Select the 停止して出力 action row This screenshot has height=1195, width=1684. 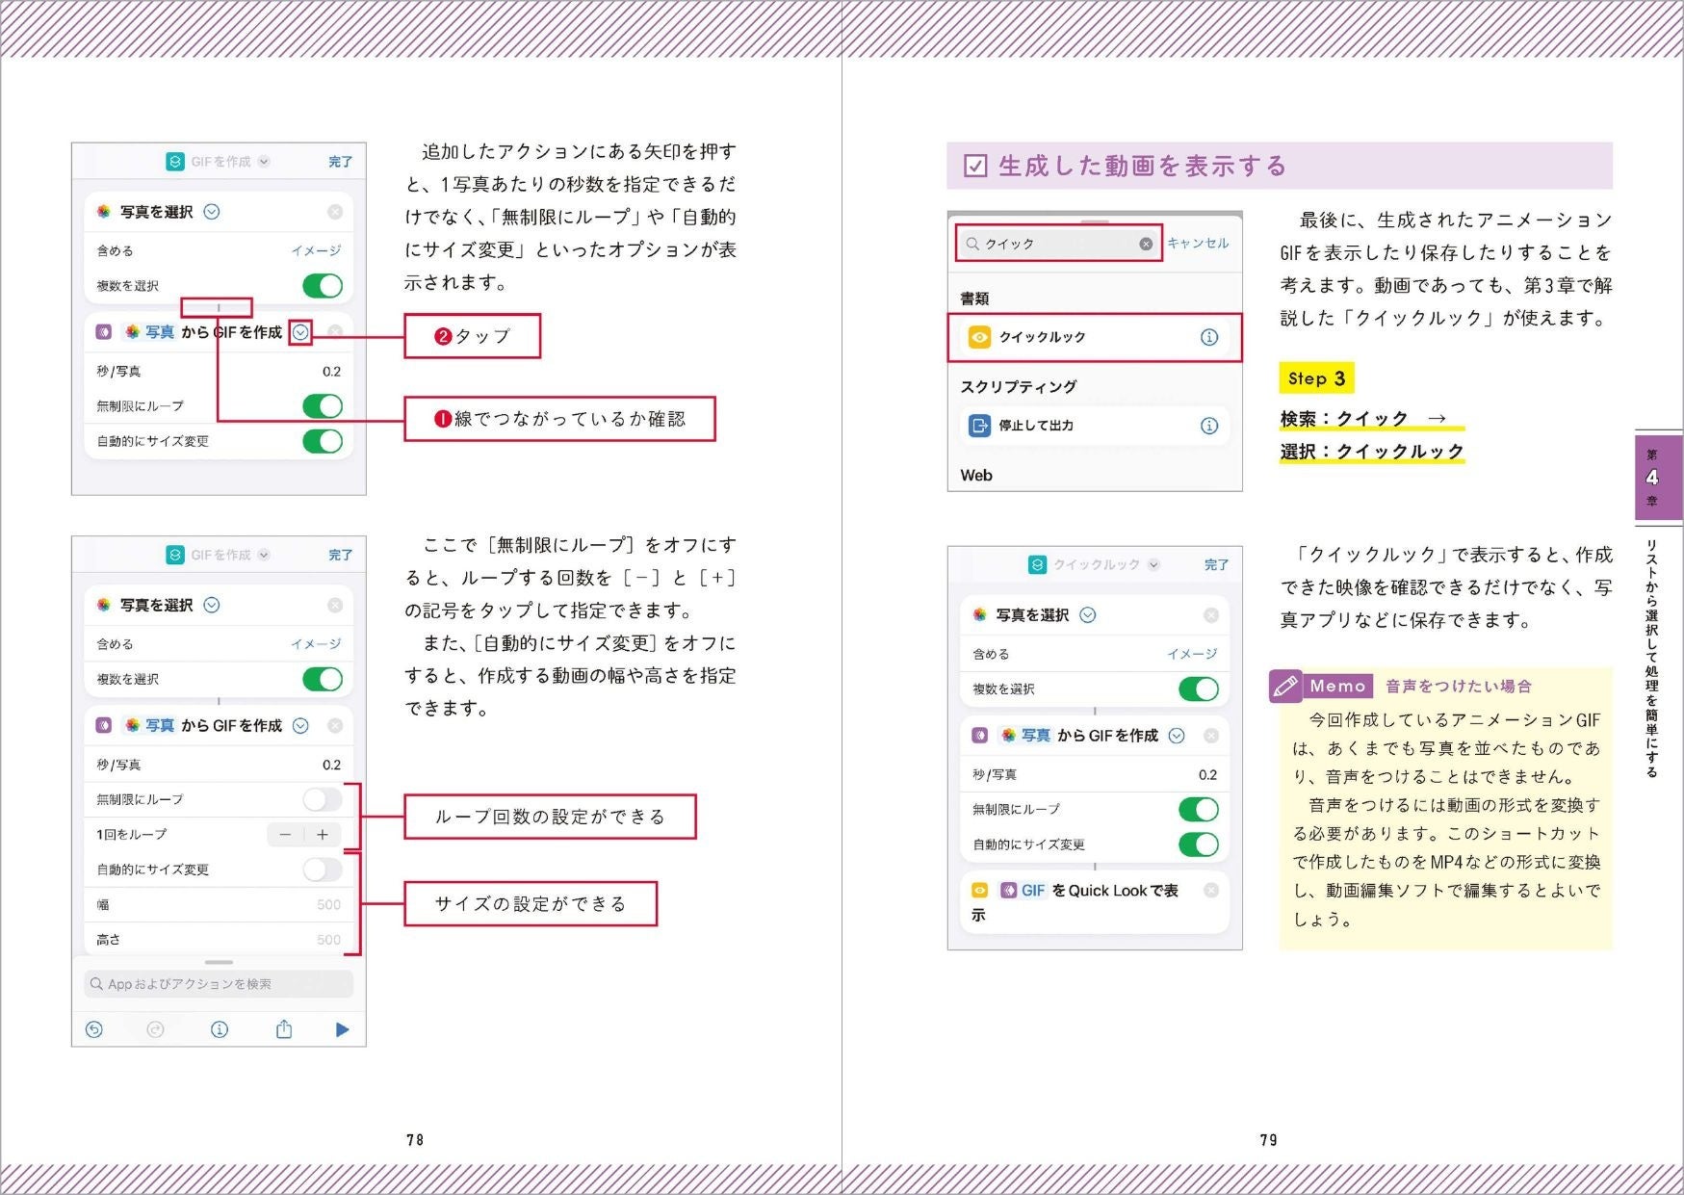coord(1095,426)
